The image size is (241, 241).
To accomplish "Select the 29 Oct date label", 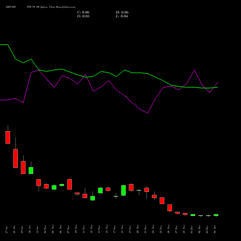I will (x=22, y=229).
